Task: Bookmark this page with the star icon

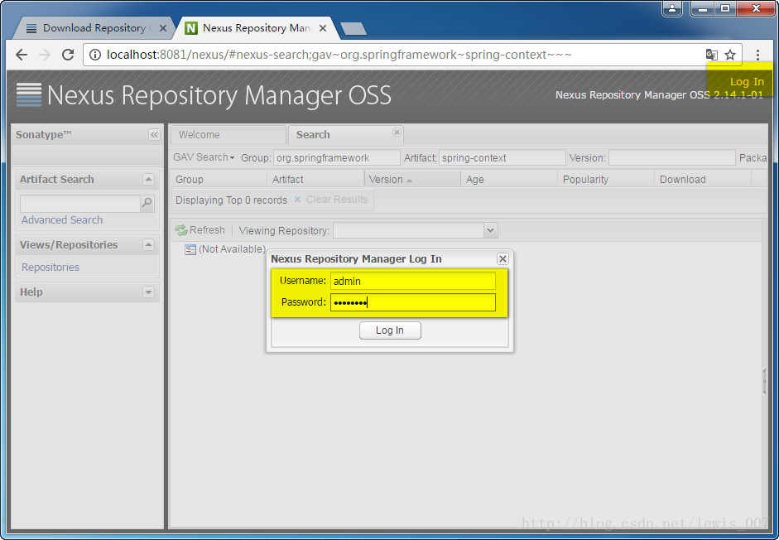Action: point(730,55)
